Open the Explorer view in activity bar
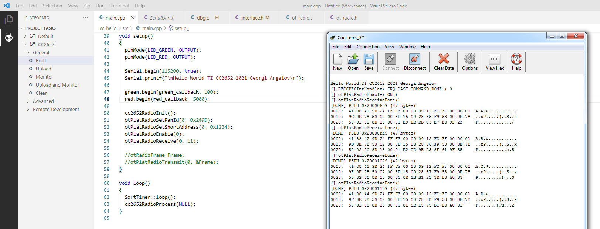This screenshot has height=229, width=600. [x=9, y=20]
